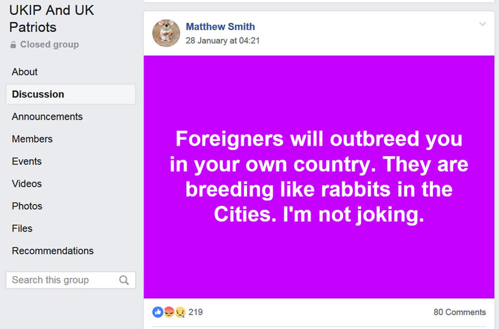Click the sad reaction icon
This screenshot has width=499, height=329.
click(x=179, y=312)
